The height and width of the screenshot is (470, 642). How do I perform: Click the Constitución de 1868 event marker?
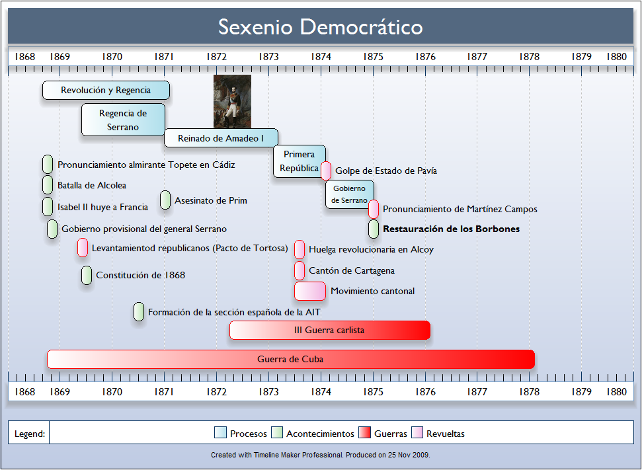(87, 275)
